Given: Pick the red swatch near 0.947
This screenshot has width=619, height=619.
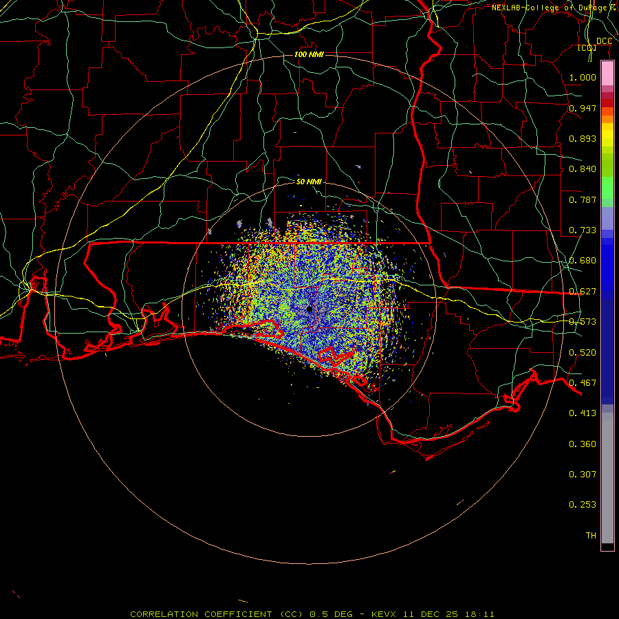Looking at the screenshot, I should [607, 103].
